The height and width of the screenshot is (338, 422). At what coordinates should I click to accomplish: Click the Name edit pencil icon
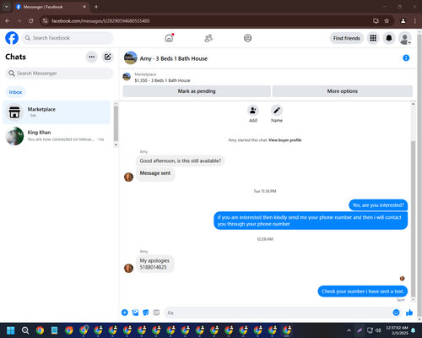click(x=277, y=111)
